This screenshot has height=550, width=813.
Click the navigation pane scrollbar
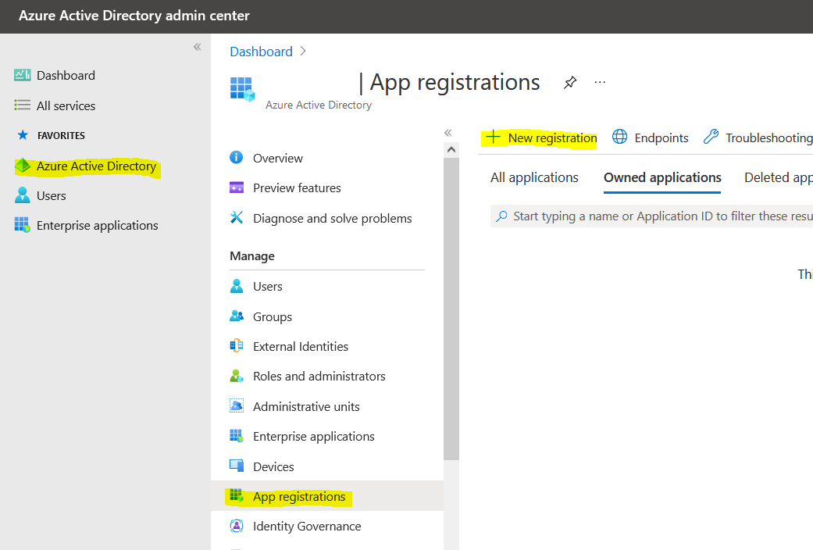pos(451,312)
